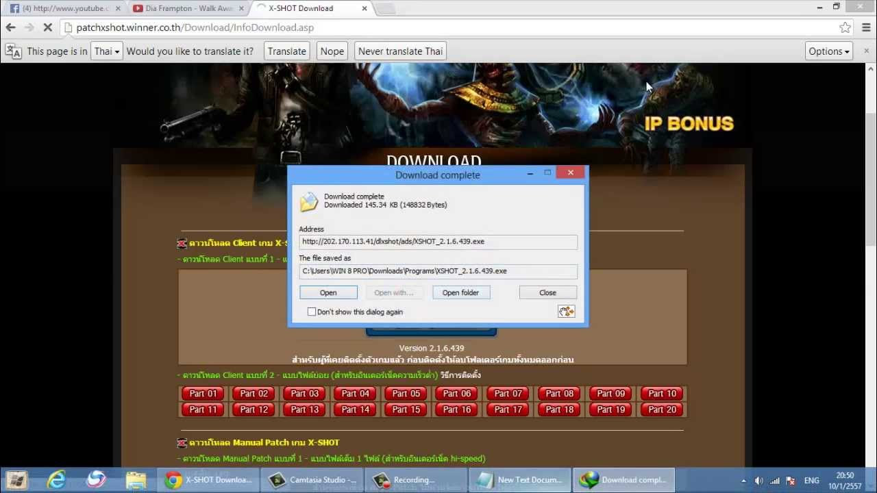Select Download complete taskbar item
This screenshot has width=877, height=493.
pos(624,480)
